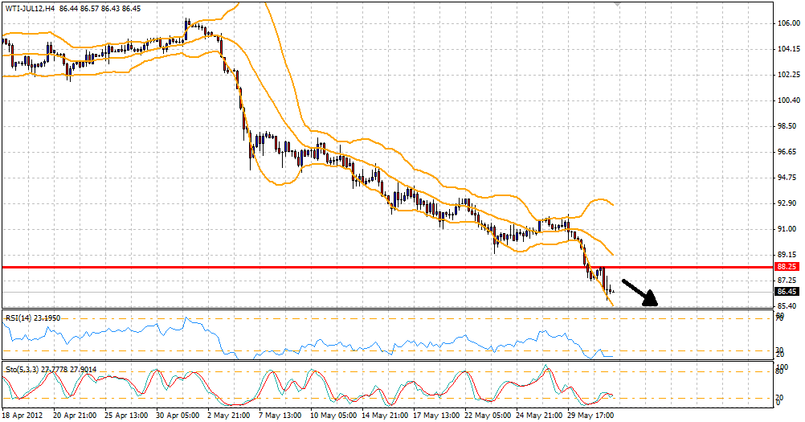Click the 87.25 price axis label

[789, 281]
